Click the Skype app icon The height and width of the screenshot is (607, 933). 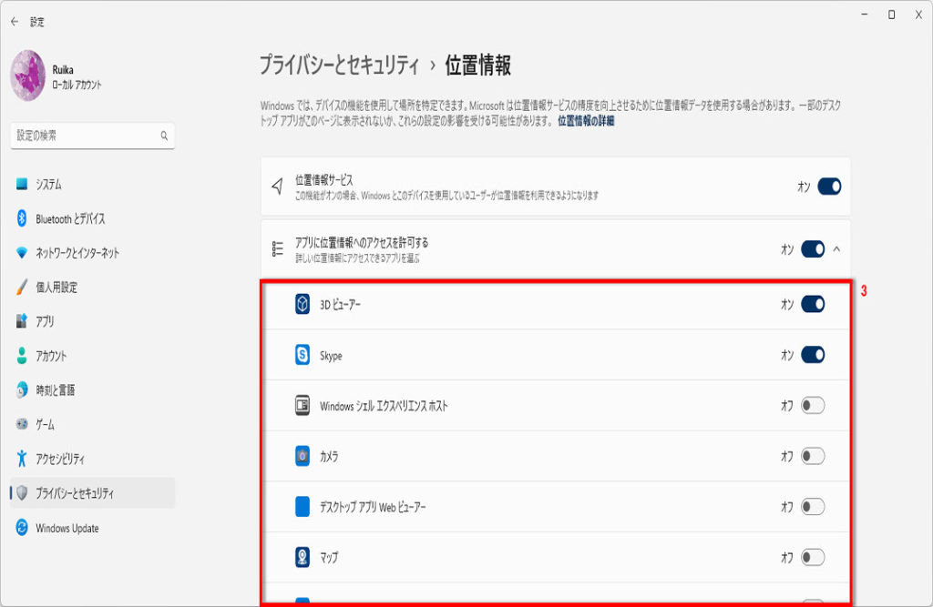(x=302, y=356)
